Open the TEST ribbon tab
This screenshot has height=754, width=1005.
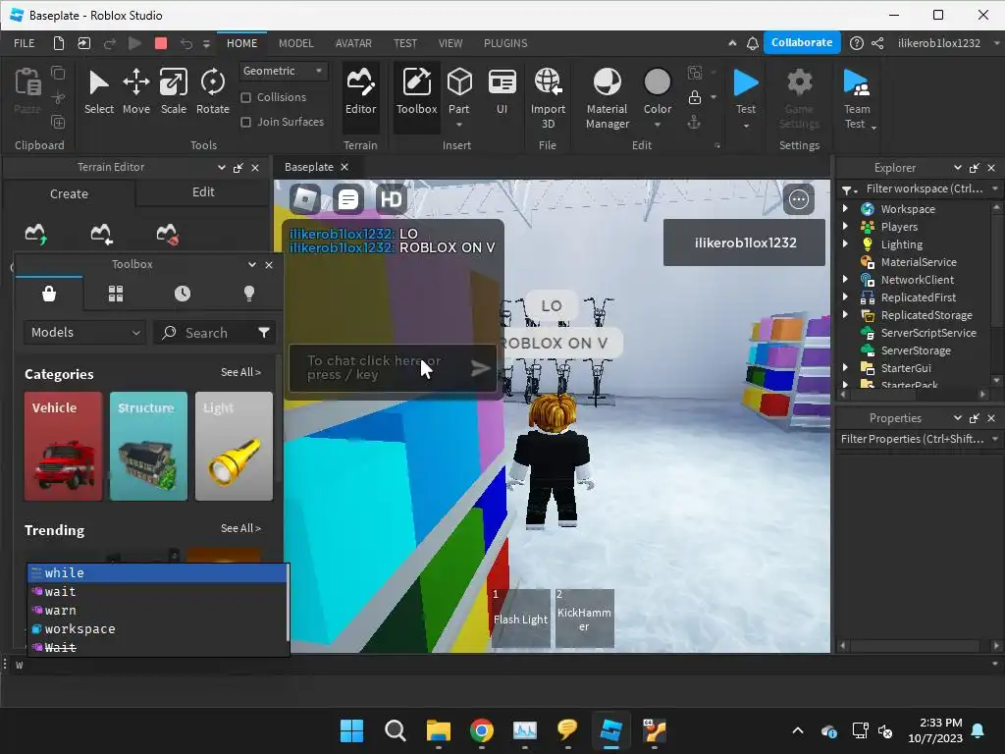coord(405,43)
